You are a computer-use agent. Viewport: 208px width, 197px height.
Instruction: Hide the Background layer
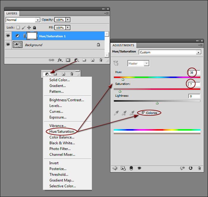[8, 45]
